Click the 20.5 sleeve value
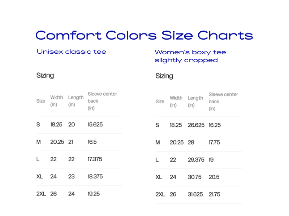The height and width of the screenshot is (216, 289). pos(214,177)
